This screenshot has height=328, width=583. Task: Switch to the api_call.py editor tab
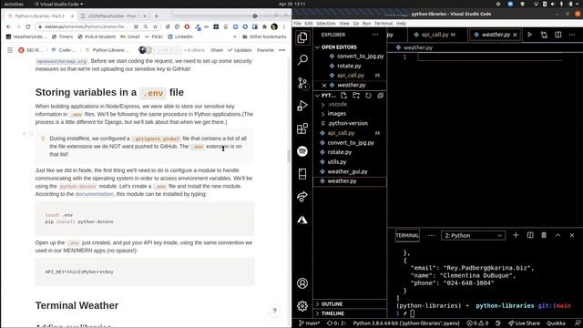tap(435, 35)
